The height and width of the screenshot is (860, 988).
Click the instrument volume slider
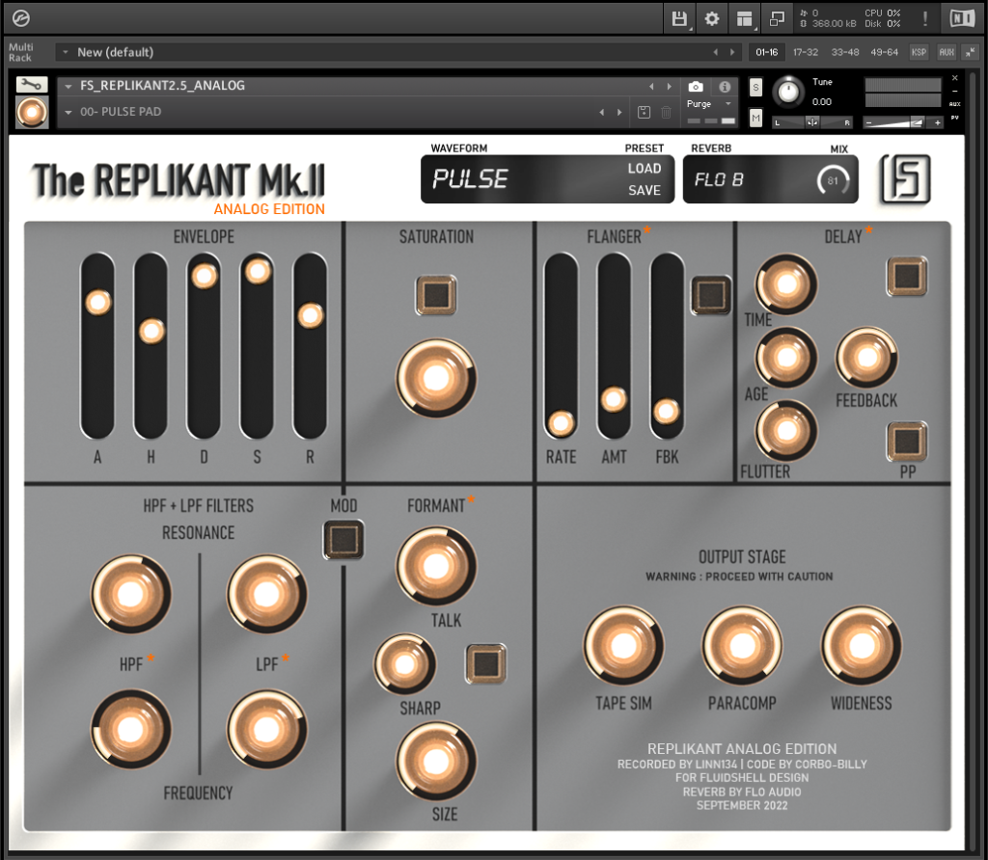pos(903,122)
